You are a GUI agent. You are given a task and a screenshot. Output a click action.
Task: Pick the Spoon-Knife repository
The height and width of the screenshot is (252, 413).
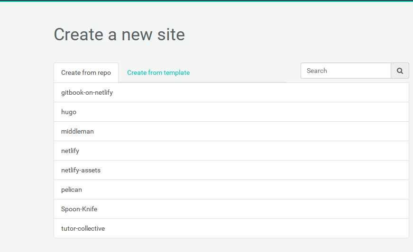pyautogui.click(x=231, y=209)
